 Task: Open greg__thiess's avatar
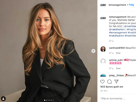coord(103,75)
